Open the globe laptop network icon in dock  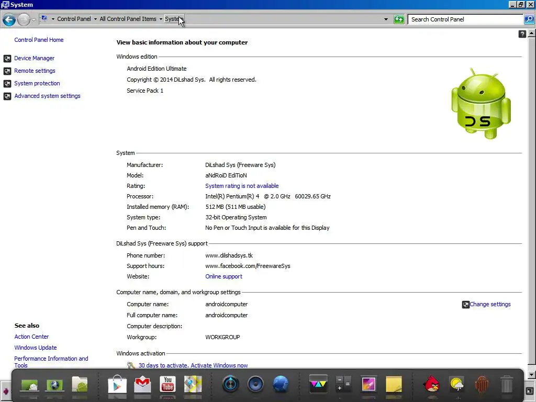click(x=54, y=385)
